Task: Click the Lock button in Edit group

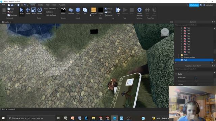Action: pyautogui.click(x=108, y=12)
